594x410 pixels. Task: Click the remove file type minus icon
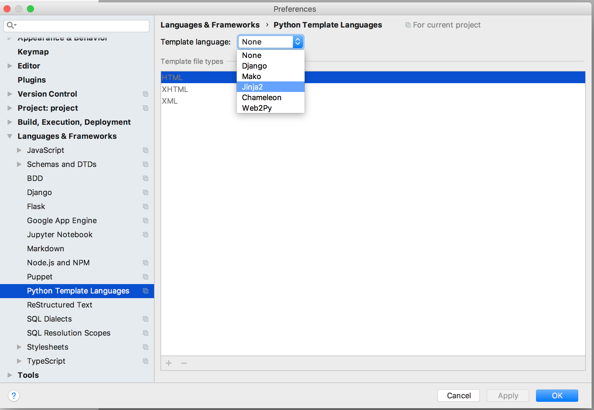click(184, 363)
